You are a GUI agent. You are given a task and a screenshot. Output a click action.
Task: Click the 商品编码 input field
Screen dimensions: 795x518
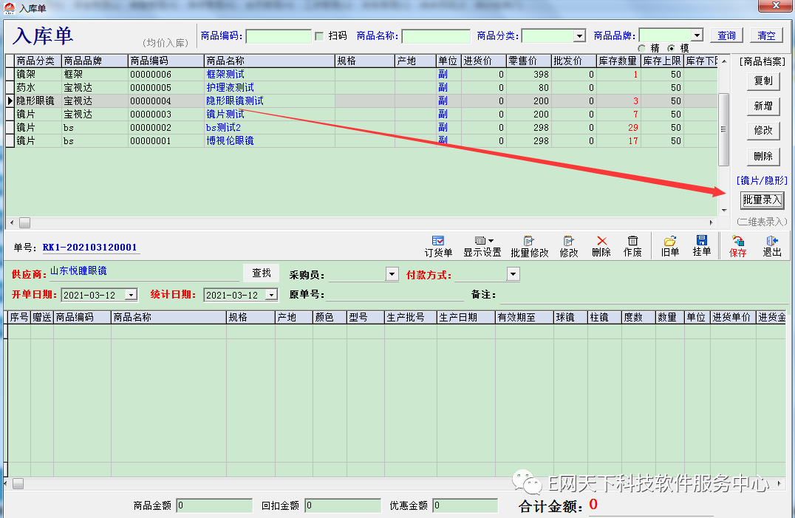[278, 36]
